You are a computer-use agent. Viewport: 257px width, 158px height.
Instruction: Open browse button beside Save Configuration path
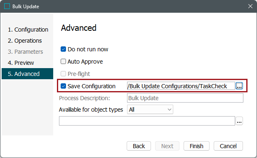pyautogui.click(x=239, y=86)
